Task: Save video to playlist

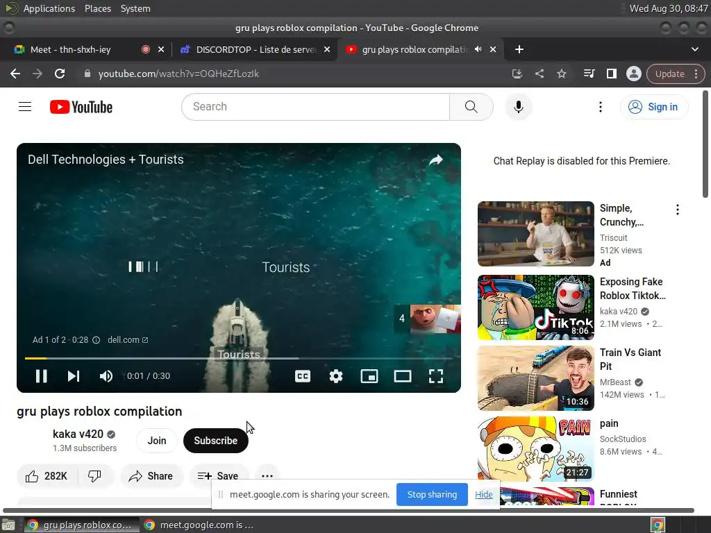Action: pyautogui.click(x=219, y=476)
